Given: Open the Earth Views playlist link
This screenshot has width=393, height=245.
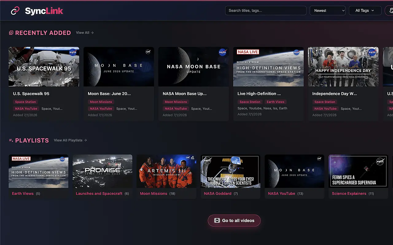Looking at the screenshot, I should click(x=23, y=194).
